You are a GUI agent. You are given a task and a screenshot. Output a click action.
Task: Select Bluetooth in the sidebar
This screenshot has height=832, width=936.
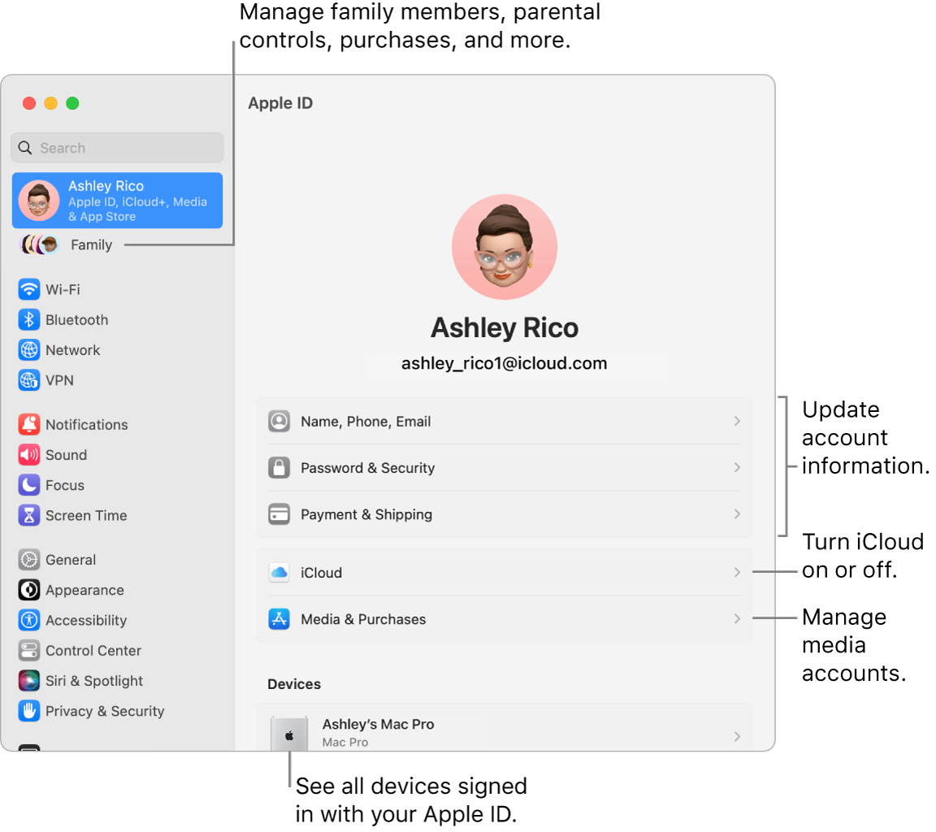[73, 319]
